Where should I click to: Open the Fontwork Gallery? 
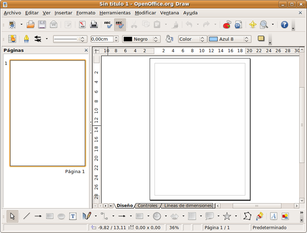tap(273, 216)
